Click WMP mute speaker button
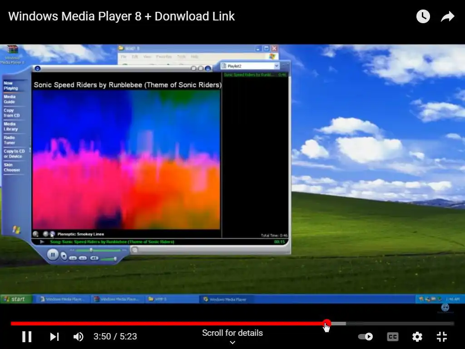The width and height of the screenshot is (465, 349). pyautogui.click(x=94, y=258)
